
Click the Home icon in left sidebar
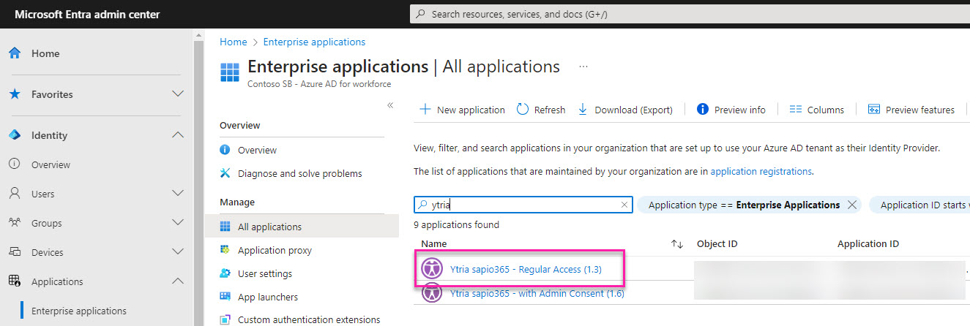click(14, 53)
